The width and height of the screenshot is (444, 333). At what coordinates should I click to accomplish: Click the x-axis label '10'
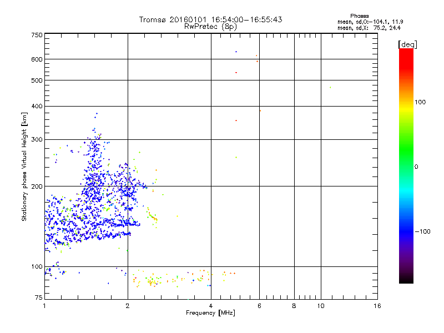point(321,306)
